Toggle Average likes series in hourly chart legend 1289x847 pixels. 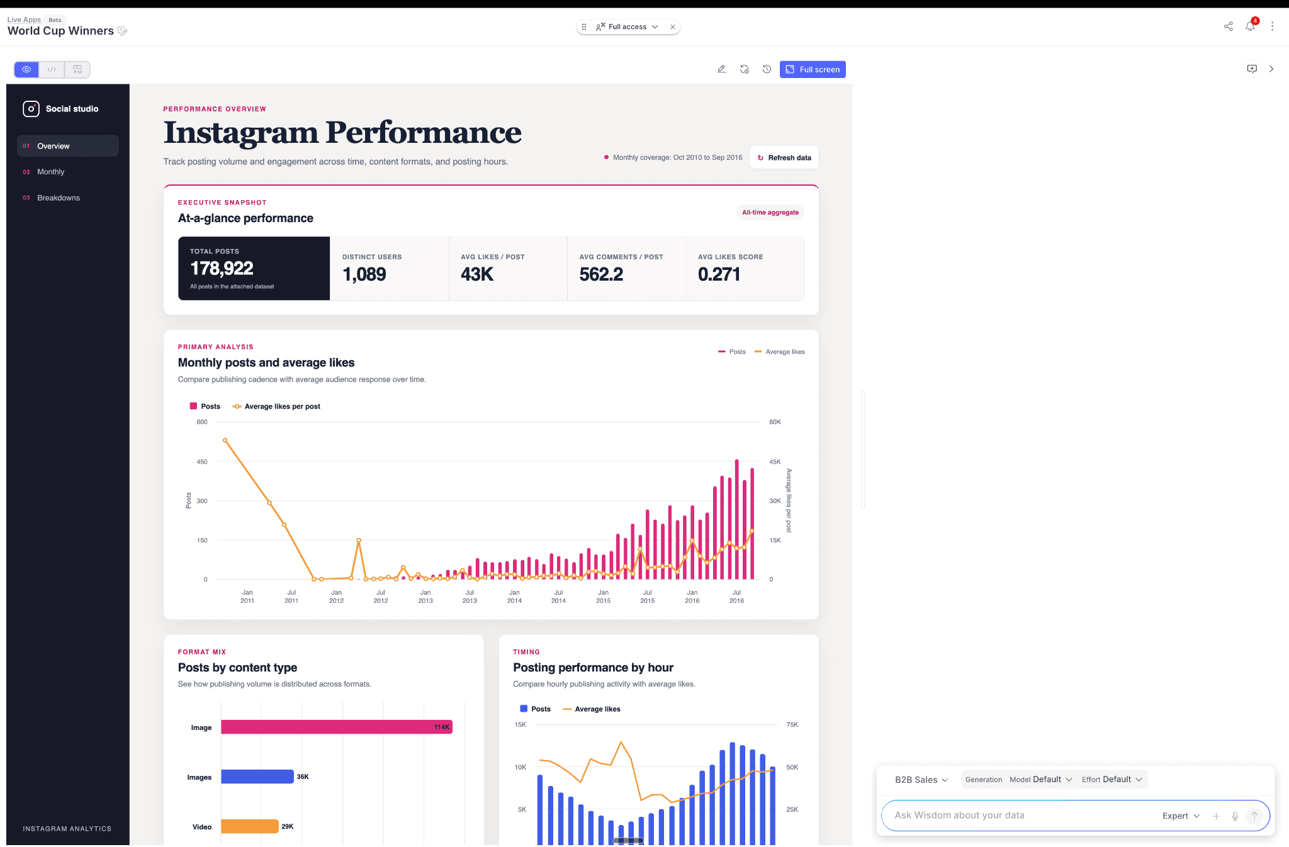(x=592, y=709)
